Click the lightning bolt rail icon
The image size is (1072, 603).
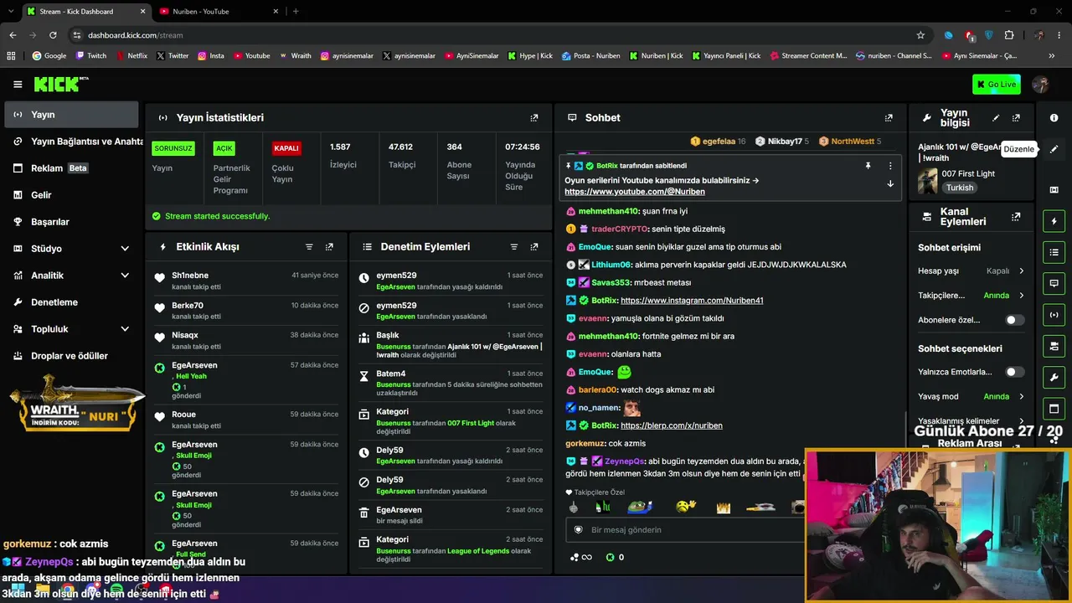pos(1054,221)
